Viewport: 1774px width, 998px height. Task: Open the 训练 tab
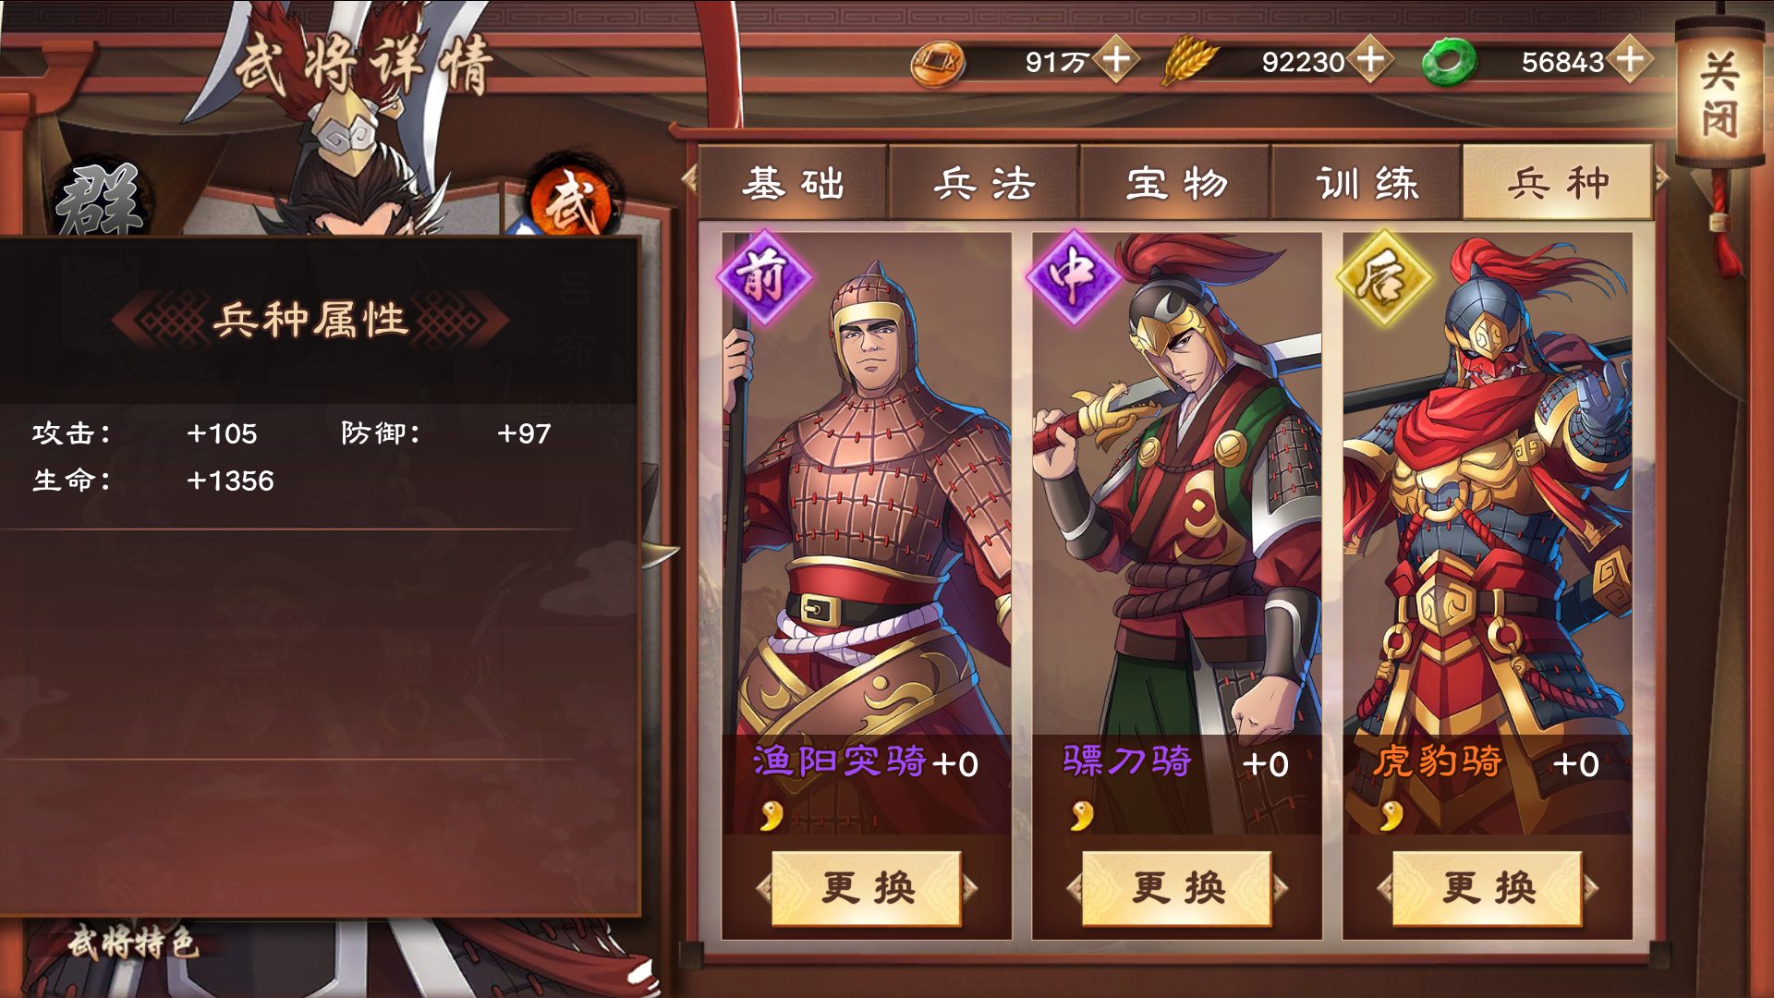tap(1367, 183)
